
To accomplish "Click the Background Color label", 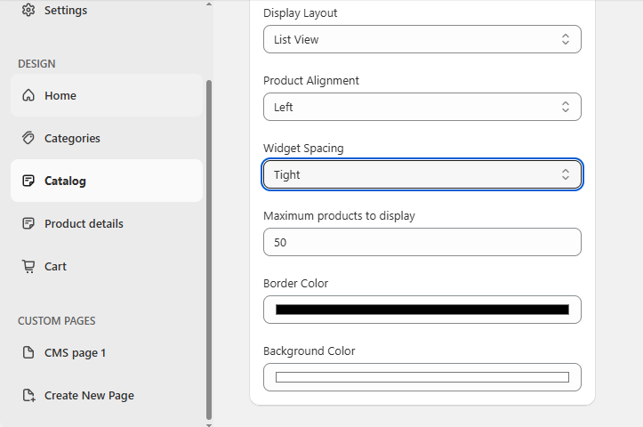I will click(309, 351).
